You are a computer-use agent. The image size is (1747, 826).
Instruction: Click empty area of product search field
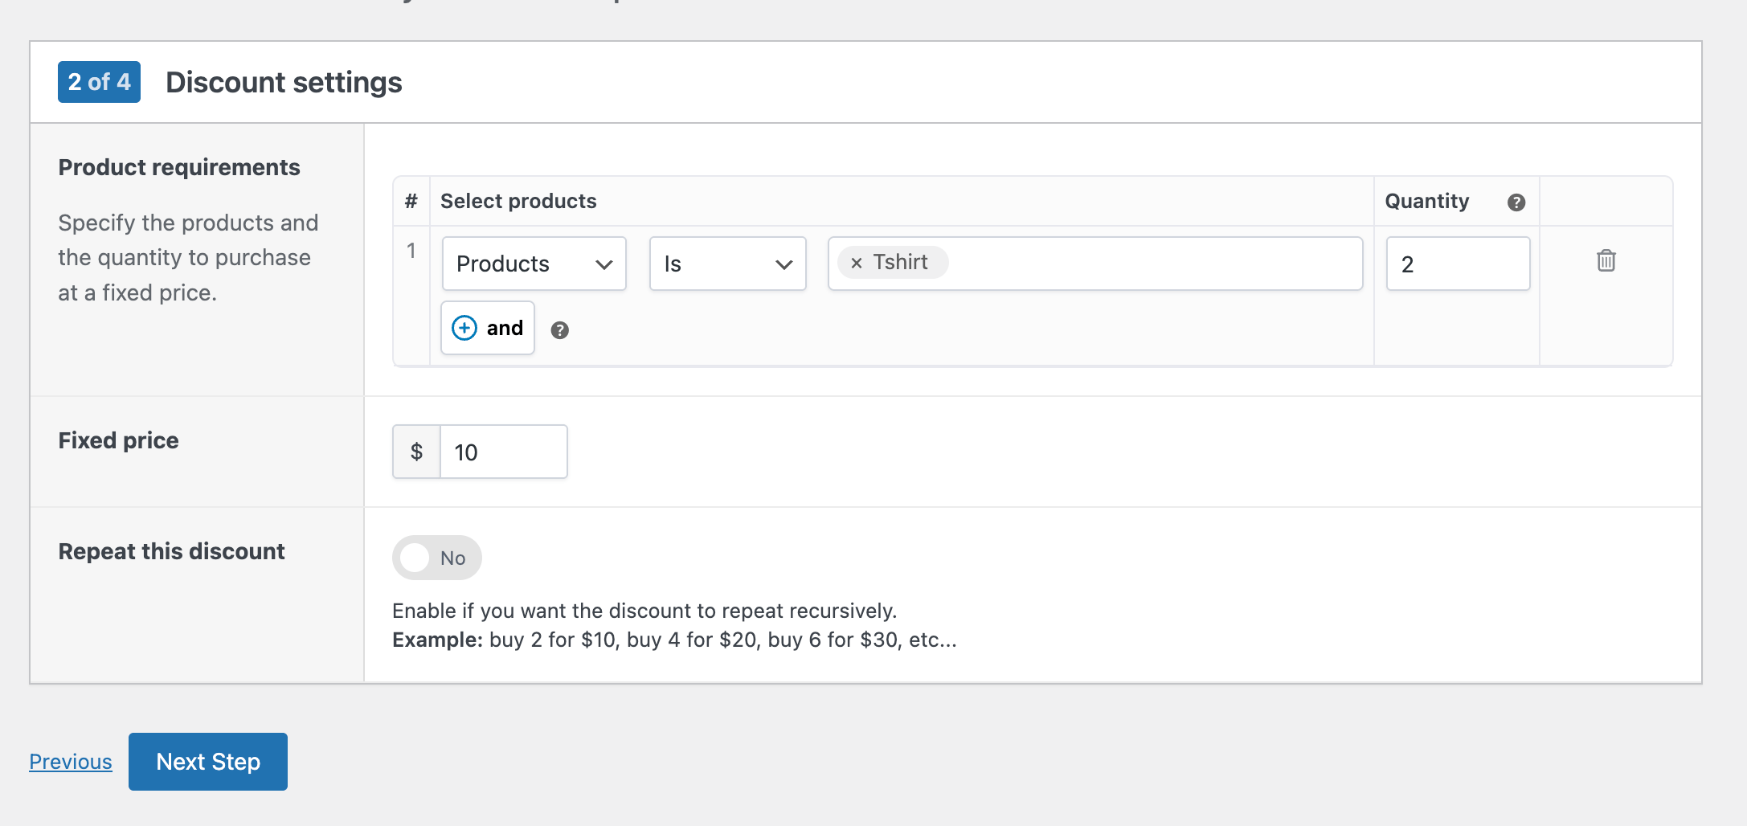pos(1149,264)
